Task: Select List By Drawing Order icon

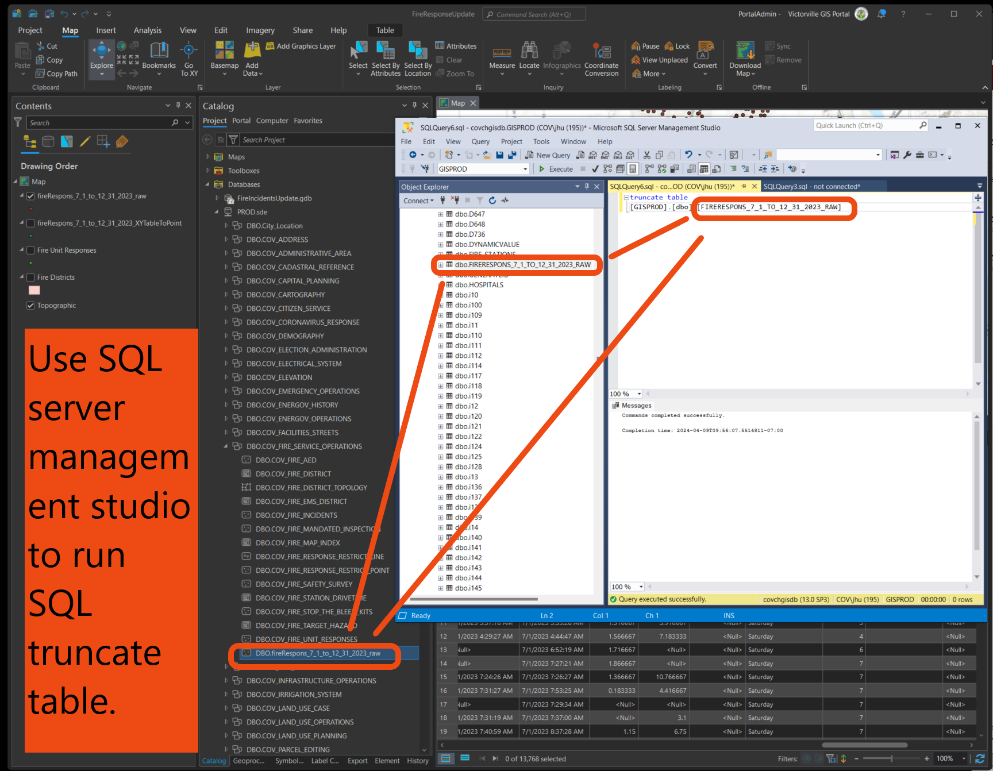Action: (30, 142)
